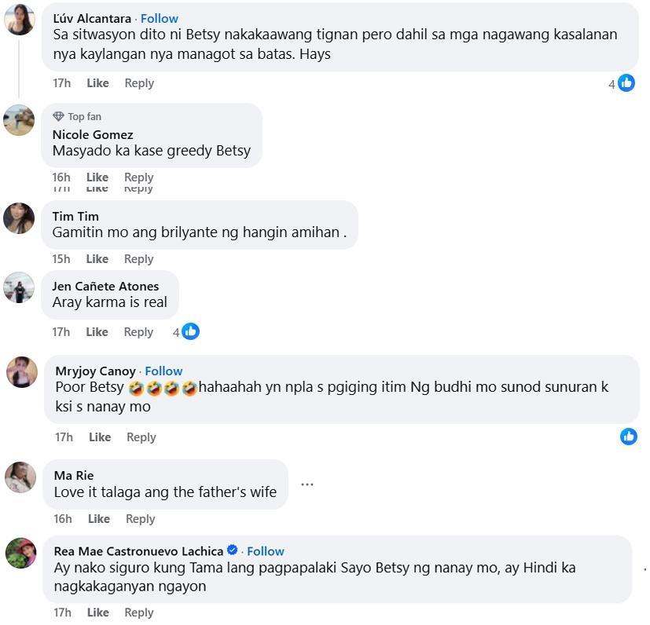Click the 15h timestamp on Tim Tim's comment
This screenshot has height=625, width=650.
pos(61,258)
